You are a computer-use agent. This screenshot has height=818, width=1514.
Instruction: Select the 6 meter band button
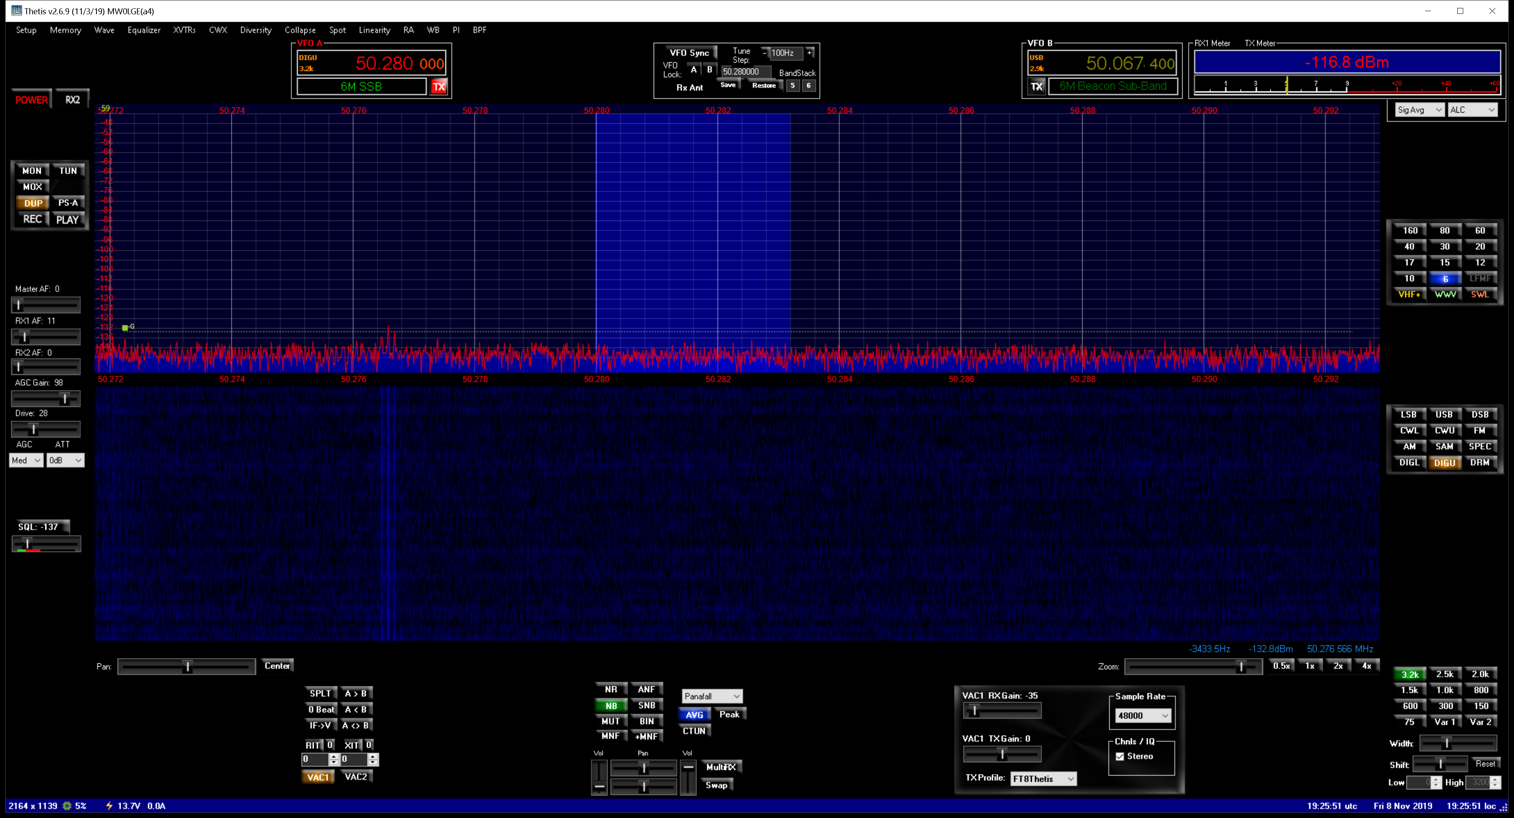tap(1444, 278)
